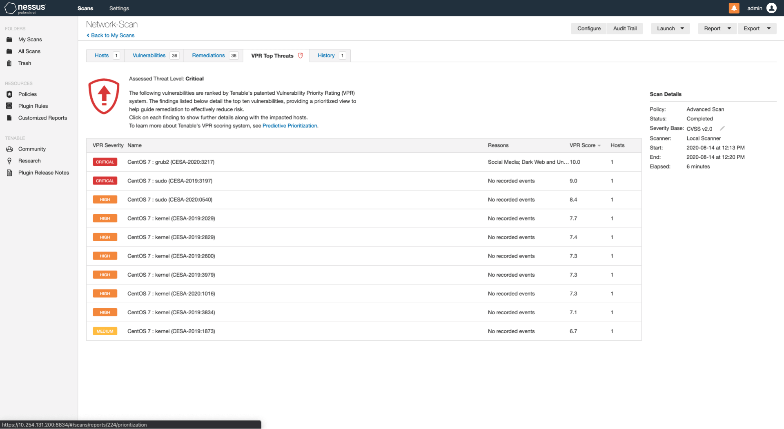
Task: Click the CRITICAL badge for grub2 row
Action: coord(105,162)
